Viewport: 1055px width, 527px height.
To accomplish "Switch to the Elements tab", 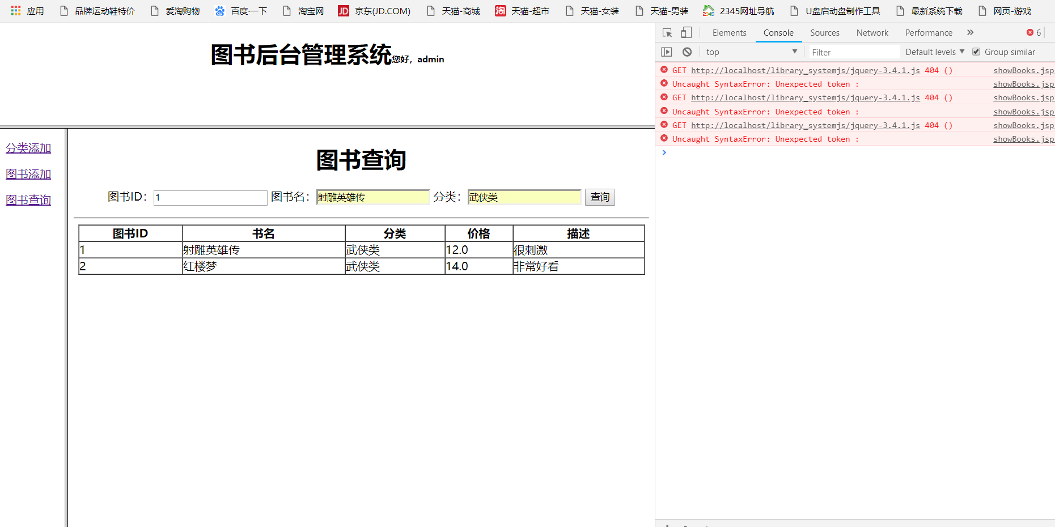I will (x=730, y=33).
